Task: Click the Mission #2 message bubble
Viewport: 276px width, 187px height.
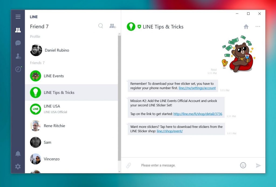Action: pos(176,107)
